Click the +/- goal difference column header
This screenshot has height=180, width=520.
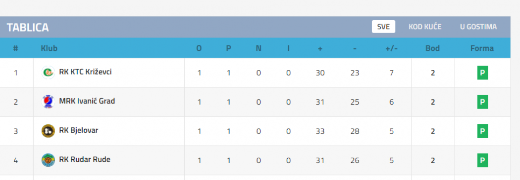391,48
